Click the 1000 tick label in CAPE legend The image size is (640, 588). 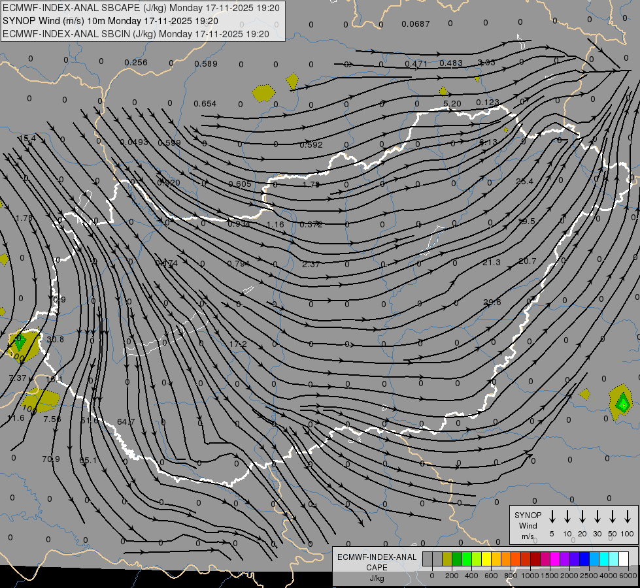(530, 576)
